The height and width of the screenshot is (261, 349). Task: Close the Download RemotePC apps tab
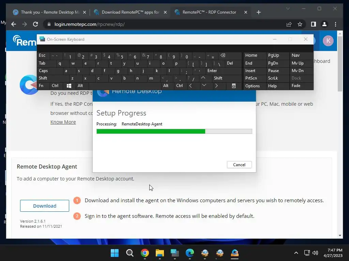click(165, 12)
